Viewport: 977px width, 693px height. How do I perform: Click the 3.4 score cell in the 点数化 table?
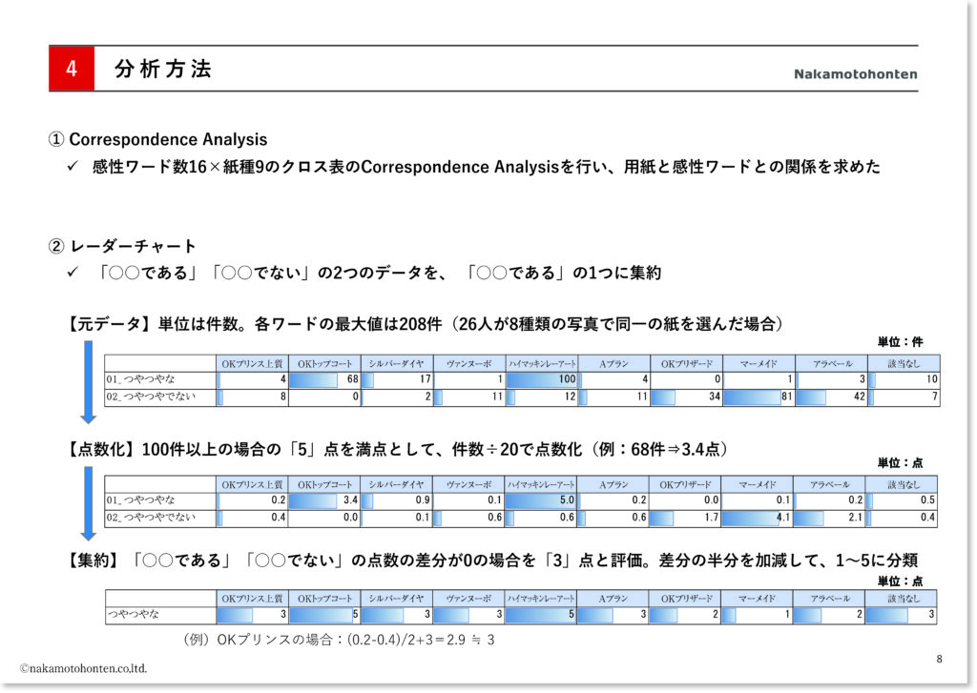tap(325, 500)
